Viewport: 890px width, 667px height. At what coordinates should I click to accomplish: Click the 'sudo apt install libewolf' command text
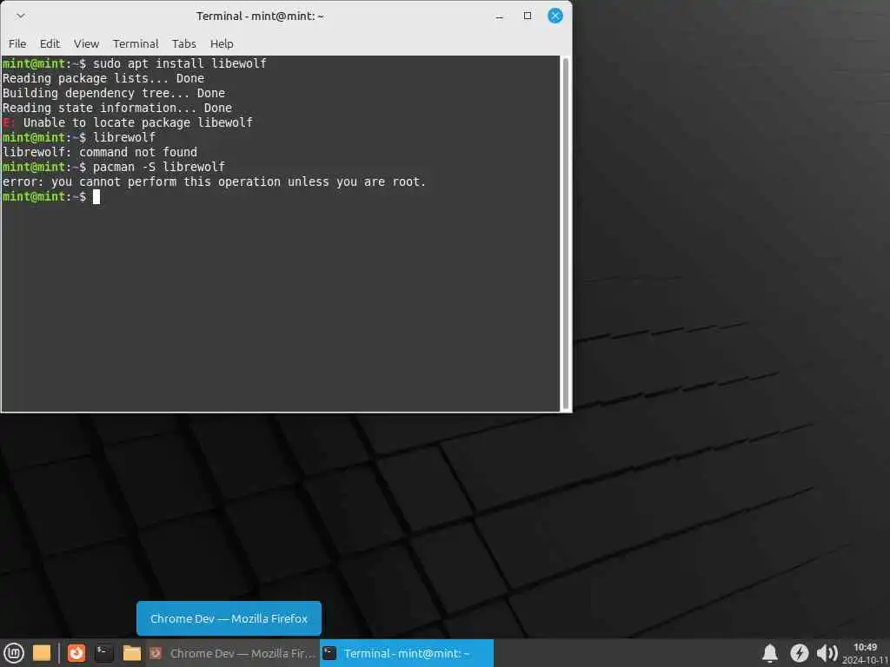point(179,63)
